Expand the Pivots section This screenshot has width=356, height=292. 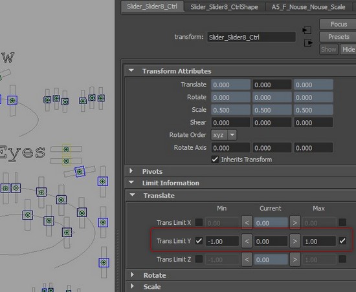[x=131, y=171]
